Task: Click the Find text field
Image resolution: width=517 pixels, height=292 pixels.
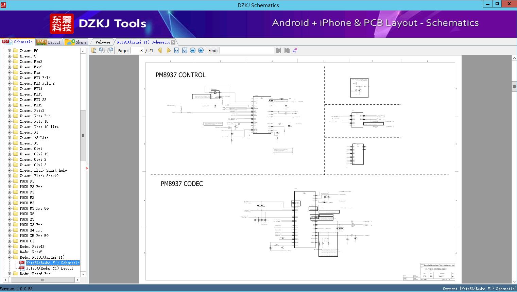Action: click(x=246, y=50)
